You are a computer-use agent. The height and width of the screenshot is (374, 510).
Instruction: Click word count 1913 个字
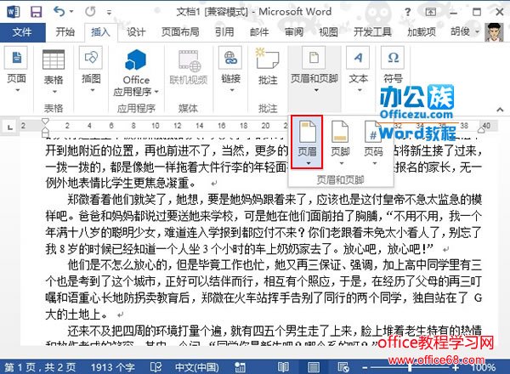112,367
